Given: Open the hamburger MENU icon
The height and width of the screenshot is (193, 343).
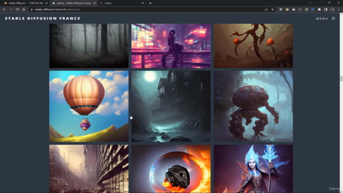Looking at the screenshot, I should click(x=333, y=19).
